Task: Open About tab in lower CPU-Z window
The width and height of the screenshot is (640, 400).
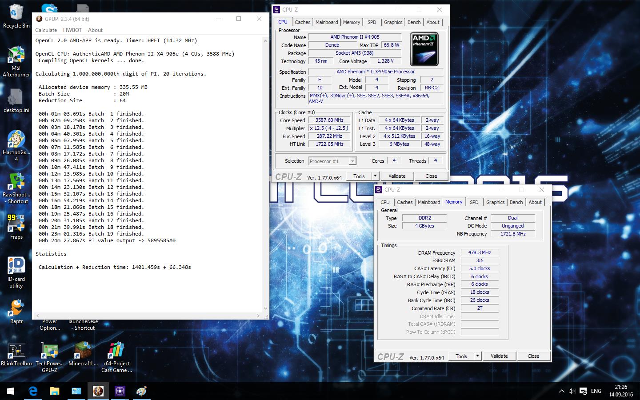Action: 535,202
